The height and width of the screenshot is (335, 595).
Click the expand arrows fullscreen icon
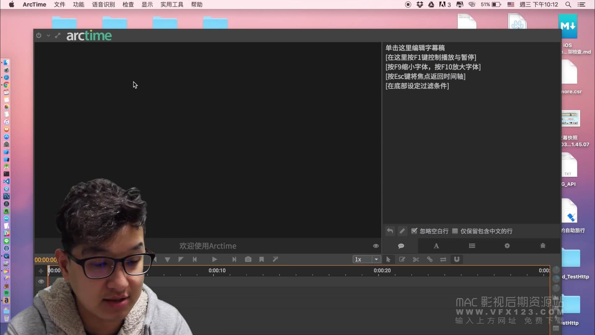point(58,35)
